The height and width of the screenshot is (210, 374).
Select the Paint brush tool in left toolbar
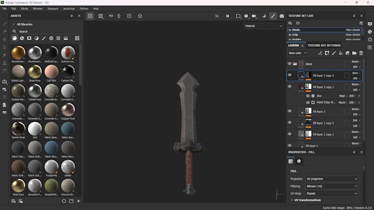(x=4, y=24)
